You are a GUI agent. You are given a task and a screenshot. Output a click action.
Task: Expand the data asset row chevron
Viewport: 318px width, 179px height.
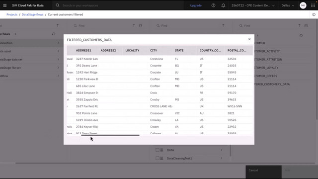coord(58,51)
